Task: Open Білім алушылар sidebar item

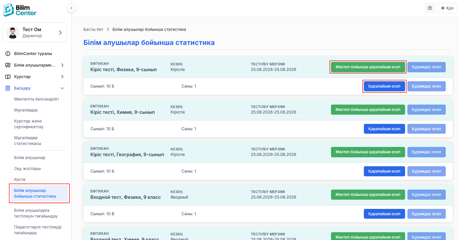Action: [30, 158]
